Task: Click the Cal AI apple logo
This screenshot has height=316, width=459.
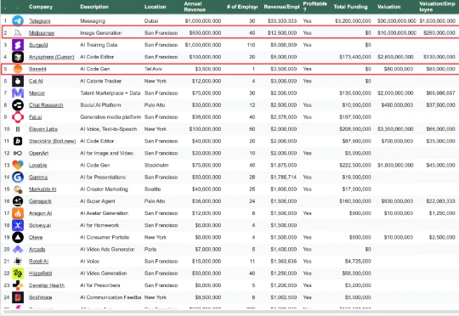Action: 18,81
